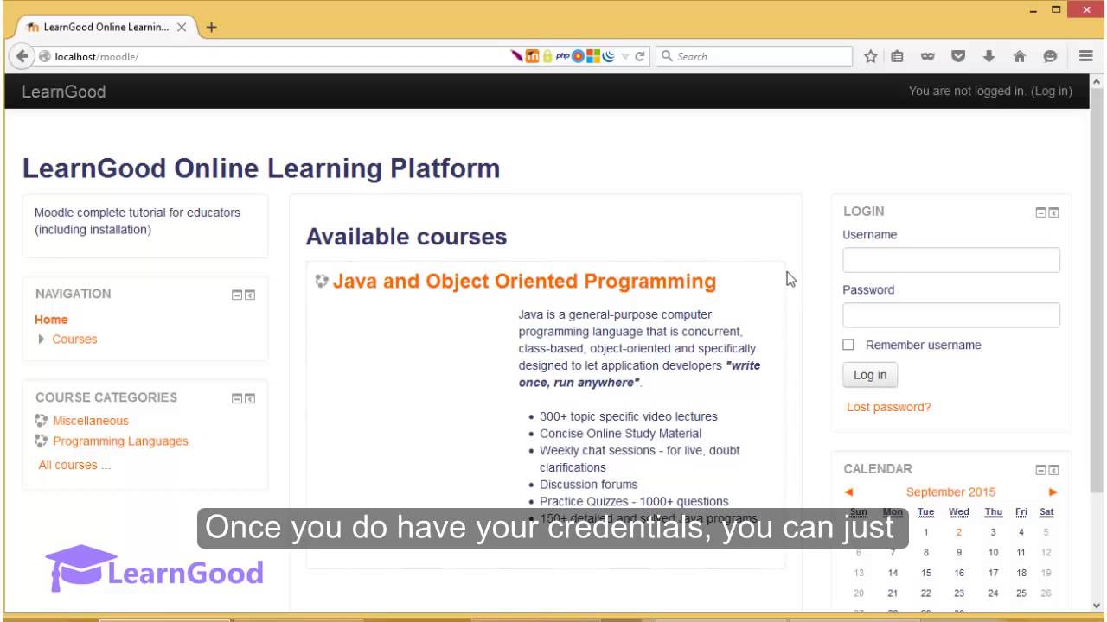The image size is (1107, 622).
Task: Go to previous month in calendar
Action: coord(848,492)
